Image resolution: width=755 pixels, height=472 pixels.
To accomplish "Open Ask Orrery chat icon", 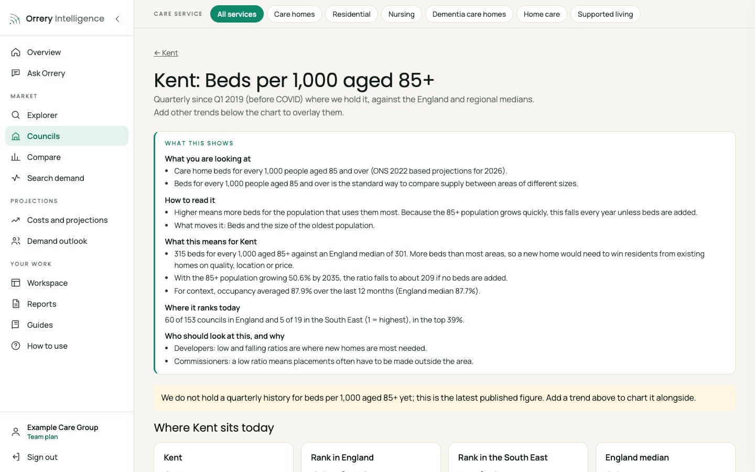I will coord(16,73).
